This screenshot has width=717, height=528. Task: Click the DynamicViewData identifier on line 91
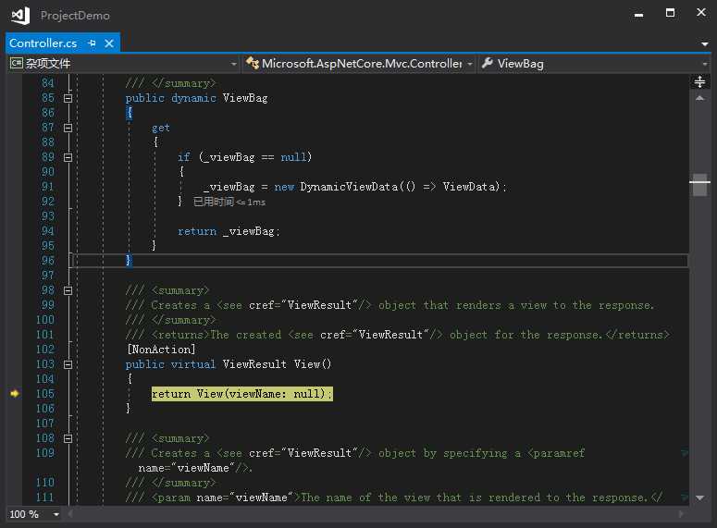pos(349,187)
